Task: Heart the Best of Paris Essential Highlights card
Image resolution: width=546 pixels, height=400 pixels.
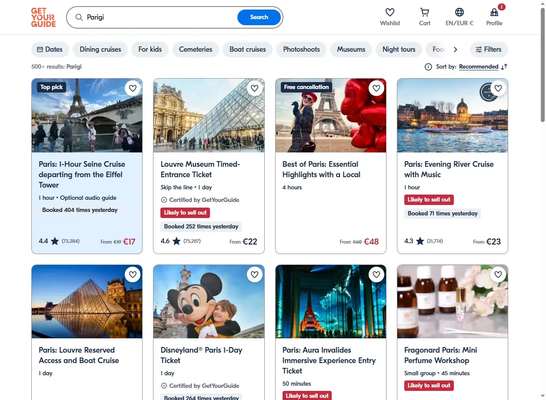Action: click(376, 88)
